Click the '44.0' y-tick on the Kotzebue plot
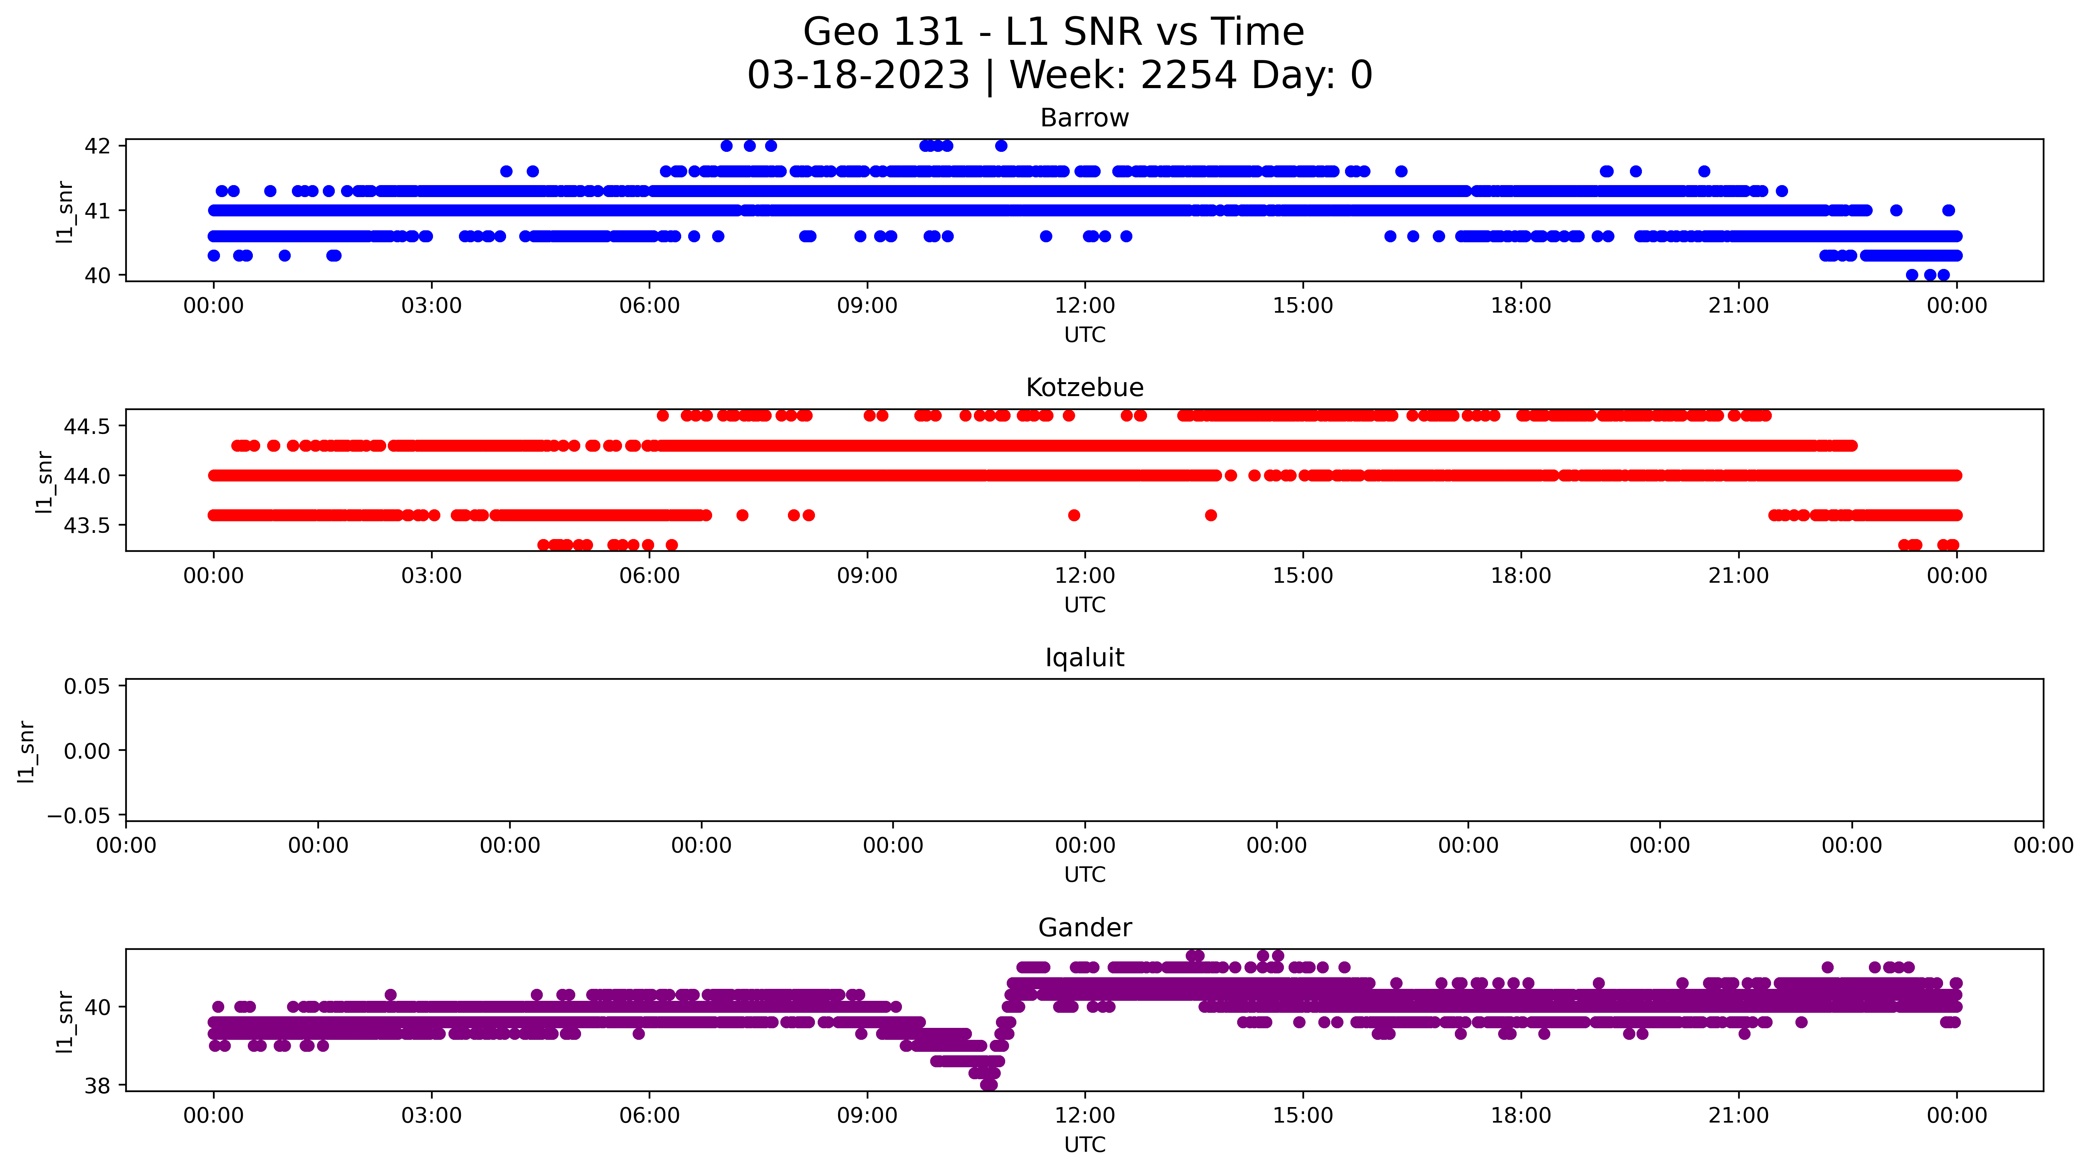Screen dimensions: 2090x1172 pos(87,476)
